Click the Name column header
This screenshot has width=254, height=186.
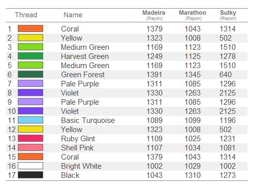click(x=73, y=15)
